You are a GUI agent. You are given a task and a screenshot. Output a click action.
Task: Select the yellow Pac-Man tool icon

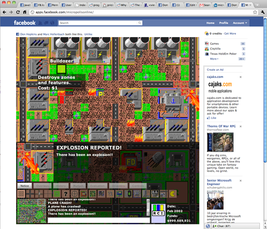coord(172,194)
